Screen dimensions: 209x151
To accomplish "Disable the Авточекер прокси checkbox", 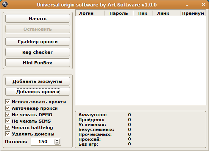I will tap(8, 108).
